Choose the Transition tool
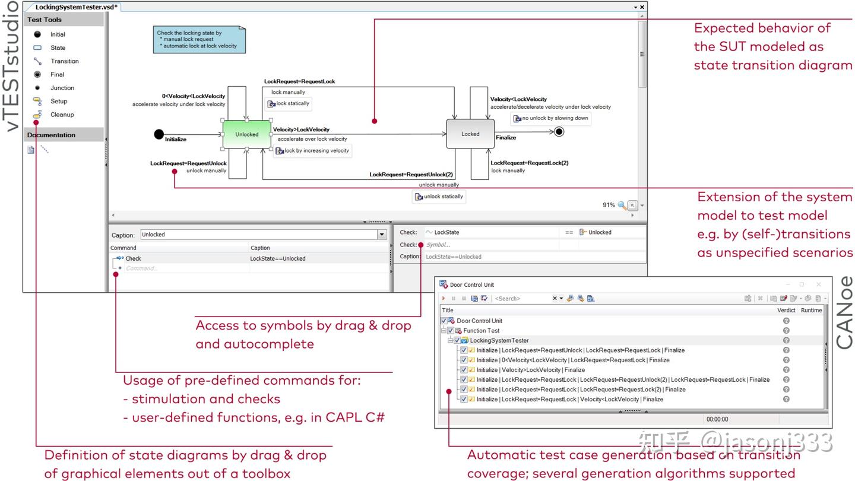The height and width of the screenshot is (481, 855). pyautogui.click(x=56, y=61)
